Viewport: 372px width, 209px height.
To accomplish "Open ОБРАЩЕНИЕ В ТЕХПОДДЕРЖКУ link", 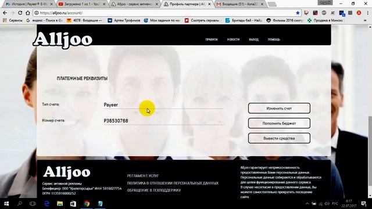I will point(154,190).
